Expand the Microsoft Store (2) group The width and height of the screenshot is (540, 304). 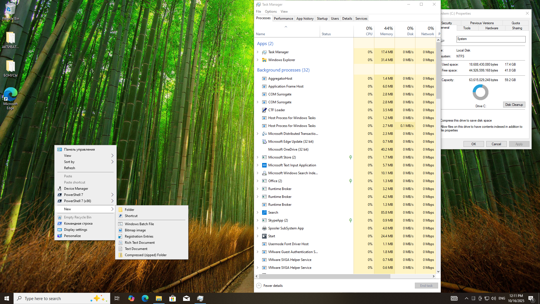pyautogui.click(x=258, y=157)
